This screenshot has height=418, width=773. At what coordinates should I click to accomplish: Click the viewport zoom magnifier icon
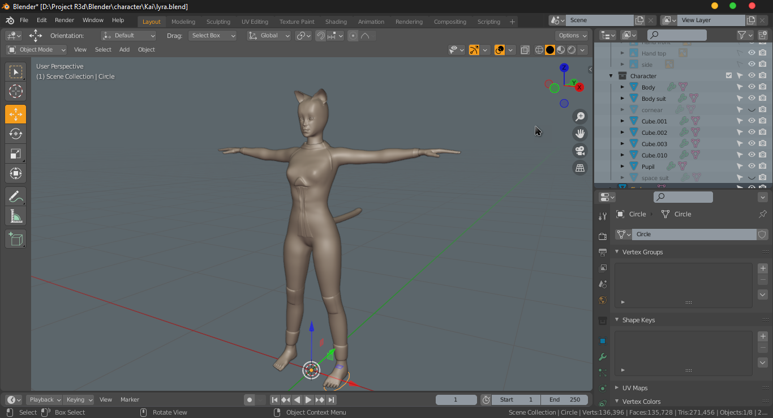click(x=580, y=117)
